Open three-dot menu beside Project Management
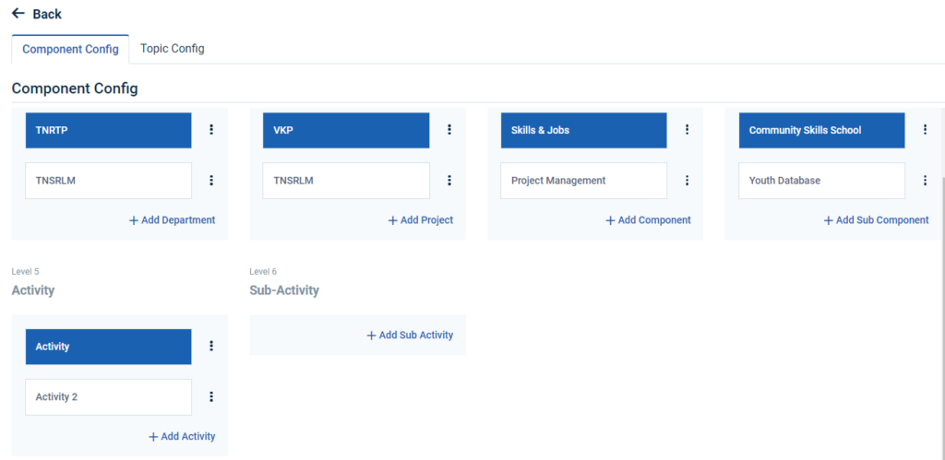Image resolution: width=945 pixels, height=460 pixels. [x=688, y=181]
